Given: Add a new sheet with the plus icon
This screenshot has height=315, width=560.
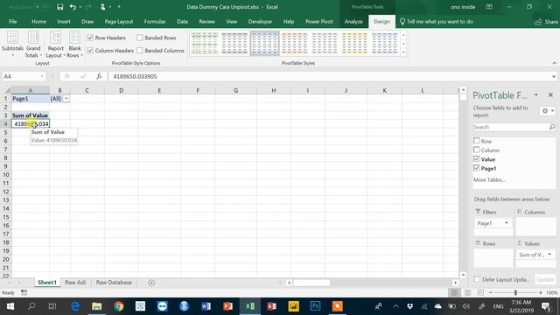Looking at the screenshot, I should [x=151, y=283].
